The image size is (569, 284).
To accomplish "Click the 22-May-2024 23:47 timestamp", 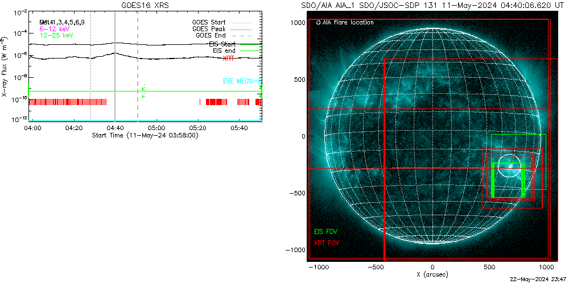I will [538, 281].
